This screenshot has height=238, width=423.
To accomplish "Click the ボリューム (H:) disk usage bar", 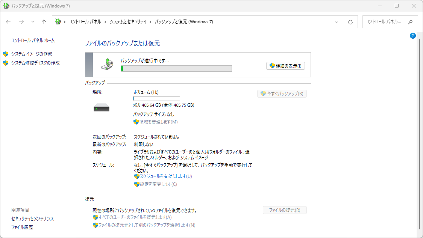I will pos(156,98).
